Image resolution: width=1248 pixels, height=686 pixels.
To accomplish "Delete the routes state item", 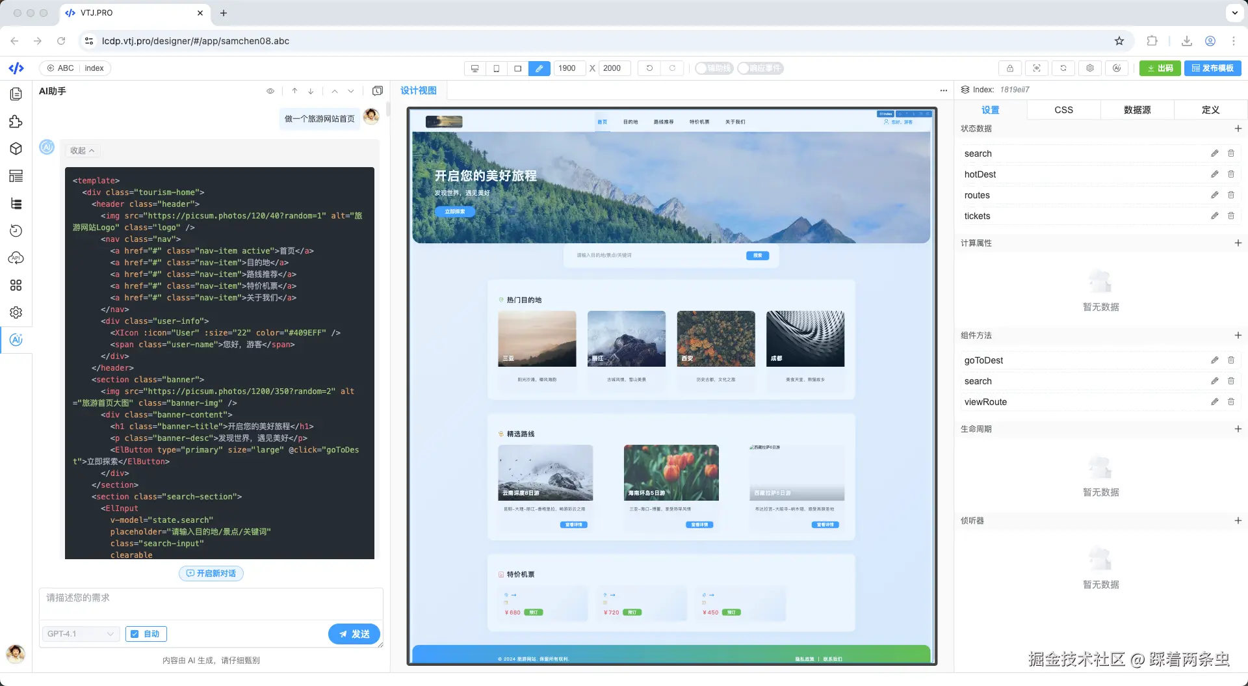I will pyautogui.click(x=1230, y=195).
